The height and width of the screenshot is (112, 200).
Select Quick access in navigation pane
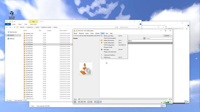[13, 32]
